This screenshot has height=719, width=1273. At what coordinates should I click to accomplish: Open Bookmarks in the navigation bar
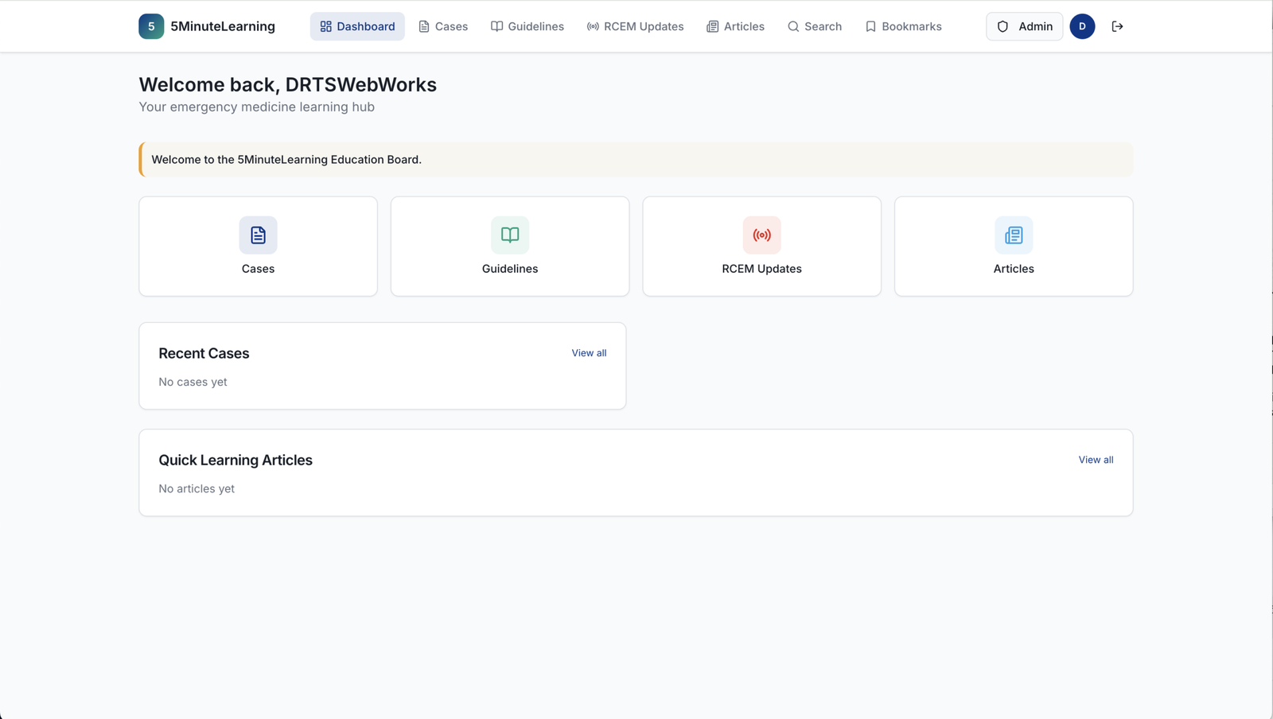click(x=903, y=26)
